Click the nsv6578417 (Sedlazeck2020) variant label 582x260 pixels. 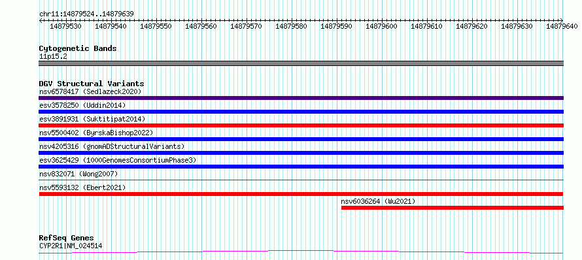pos(90,91)
